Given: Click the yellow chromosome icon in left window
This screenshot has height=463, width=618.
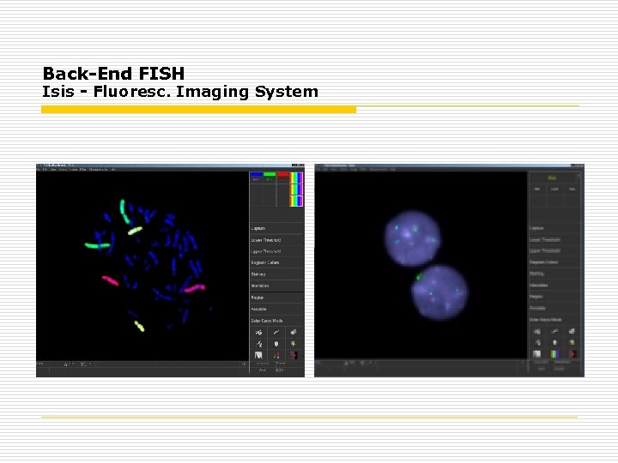Looking at the screenshot, I should (294, 344).
